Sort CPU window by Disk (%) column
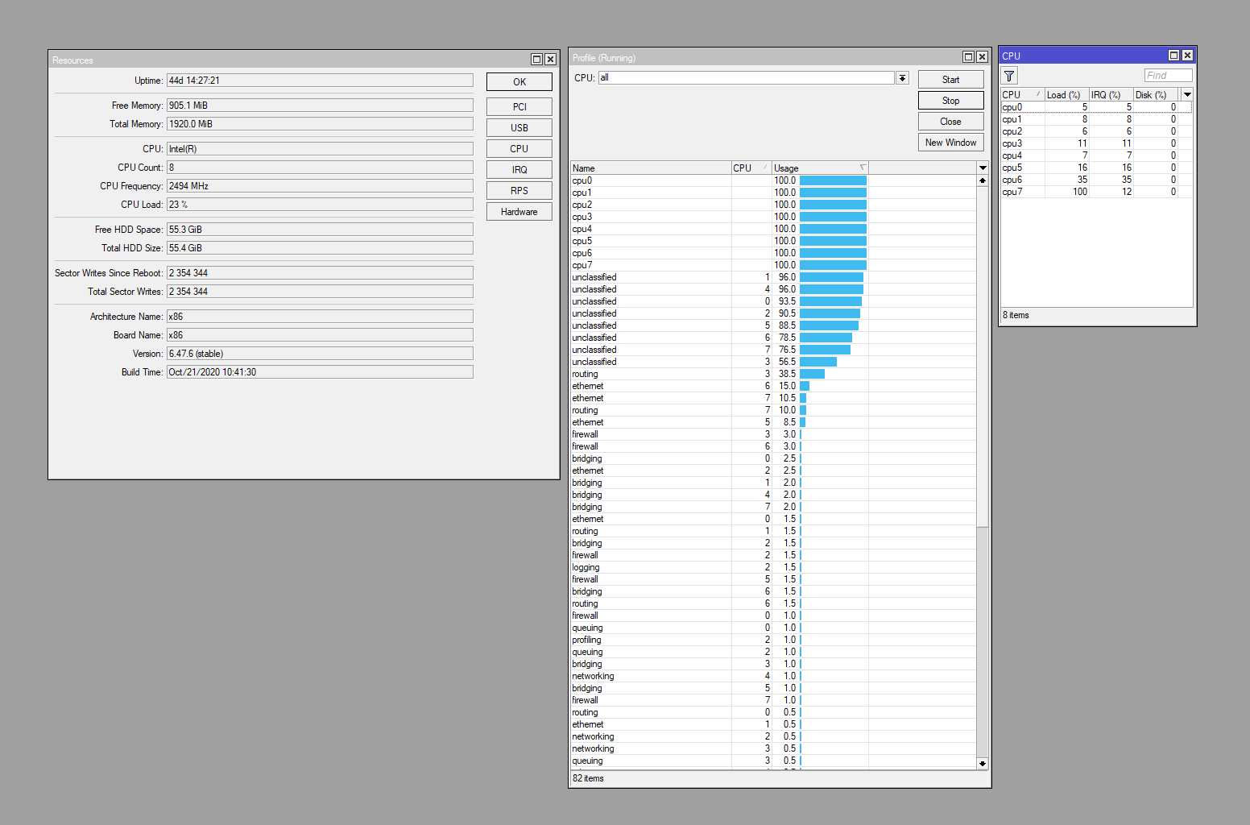This screenshot has height=825, width=1250. pyautogui.click(x=1155, y=95)
